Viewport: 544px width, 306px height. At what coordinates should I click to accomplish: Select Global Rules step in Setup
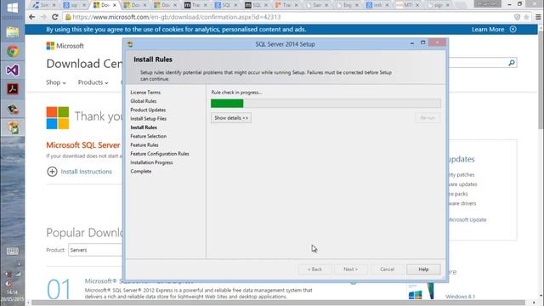click(x=144, y=101)
